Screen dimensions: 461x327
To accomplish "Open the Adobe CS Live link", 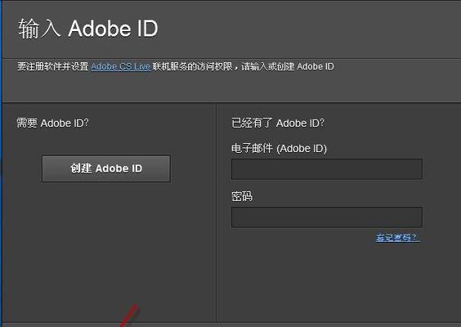I will coord(120,66).
